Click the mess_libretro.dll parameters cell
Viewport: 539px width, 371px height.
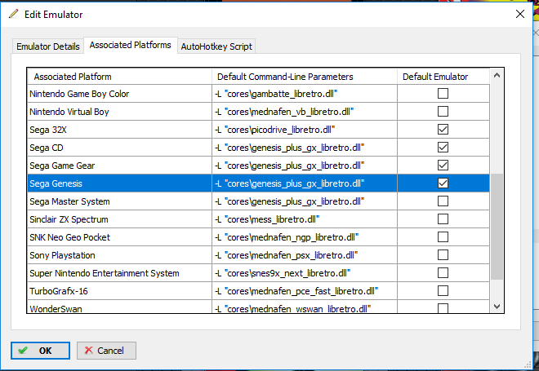pos(305,219)
